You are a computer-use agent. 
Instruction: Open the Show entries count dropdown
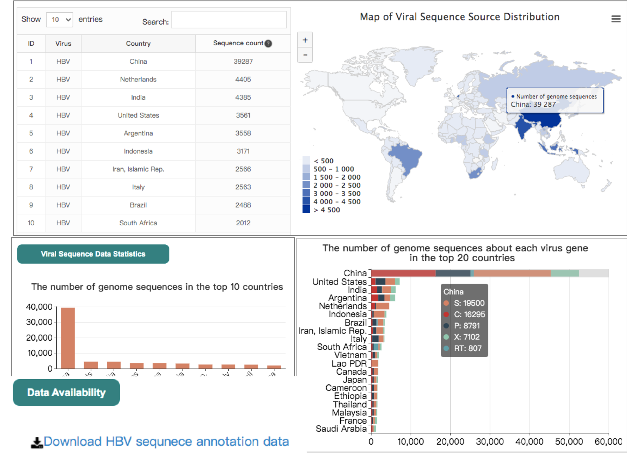point(60,20)
